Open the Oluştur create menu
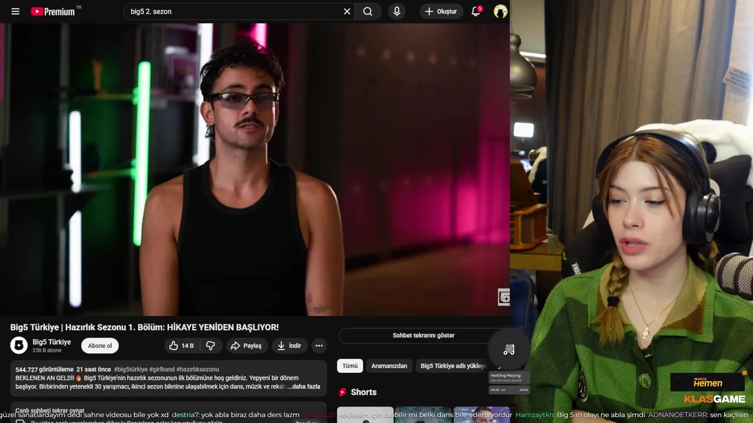 click(441, 11)
